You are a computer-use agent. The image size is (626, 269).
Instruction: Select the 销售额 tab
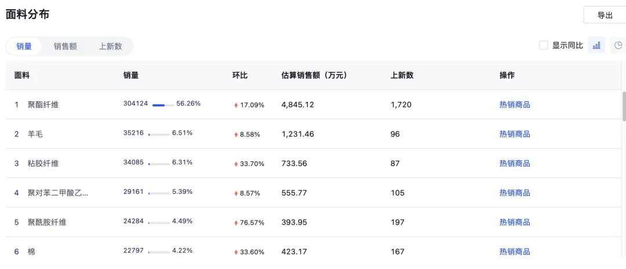click(65, 46)
